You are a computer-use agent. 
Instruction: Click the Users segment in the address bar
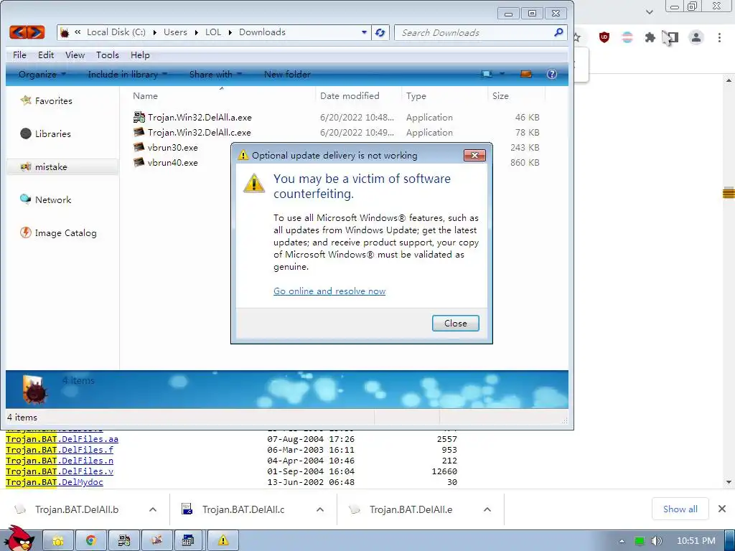point(175,32)
